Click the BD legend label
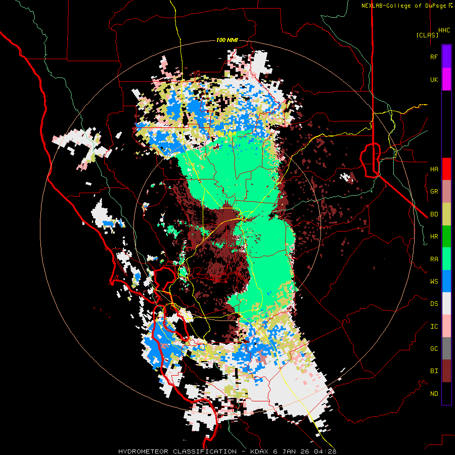Image resolution: width=455 pixels, height=455 pixels. tap(434, 214)
